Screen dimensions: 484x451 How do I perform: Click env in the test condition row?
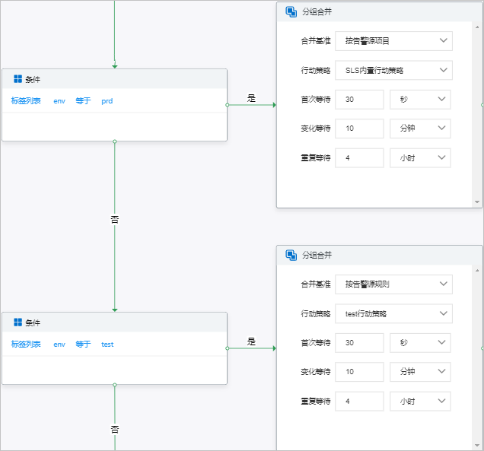[x=59, y=345]
